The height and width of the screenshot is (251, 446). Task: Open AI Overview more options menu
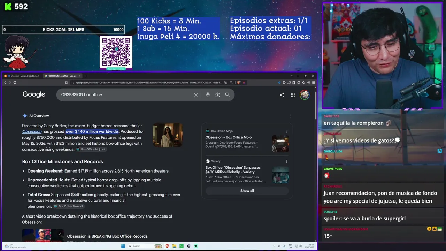pyautogui.click(x=291, y=116)
